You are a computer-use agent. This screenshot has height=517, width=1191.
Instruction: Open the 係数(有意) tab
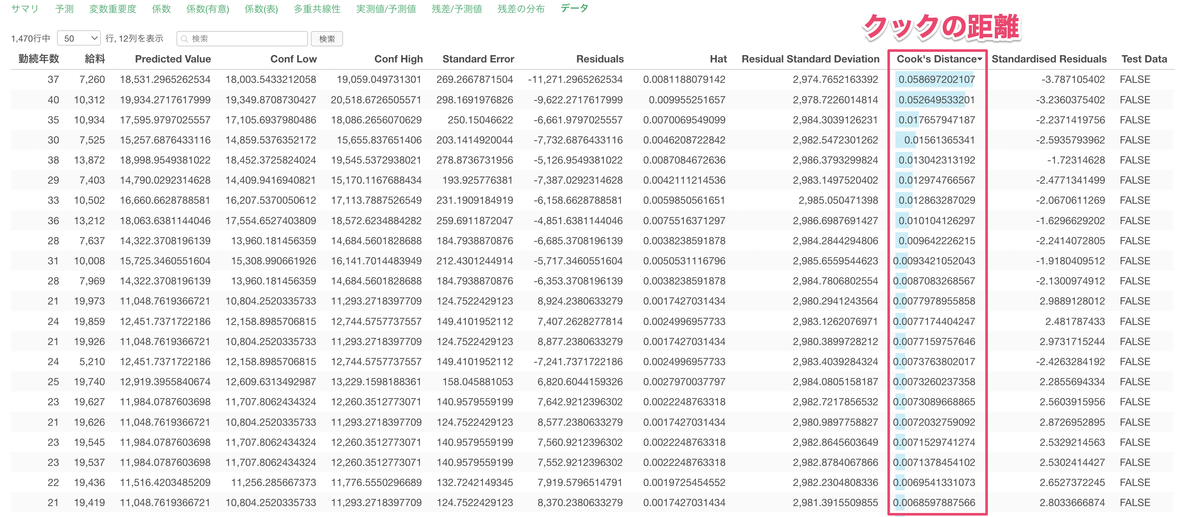[208, 9]
